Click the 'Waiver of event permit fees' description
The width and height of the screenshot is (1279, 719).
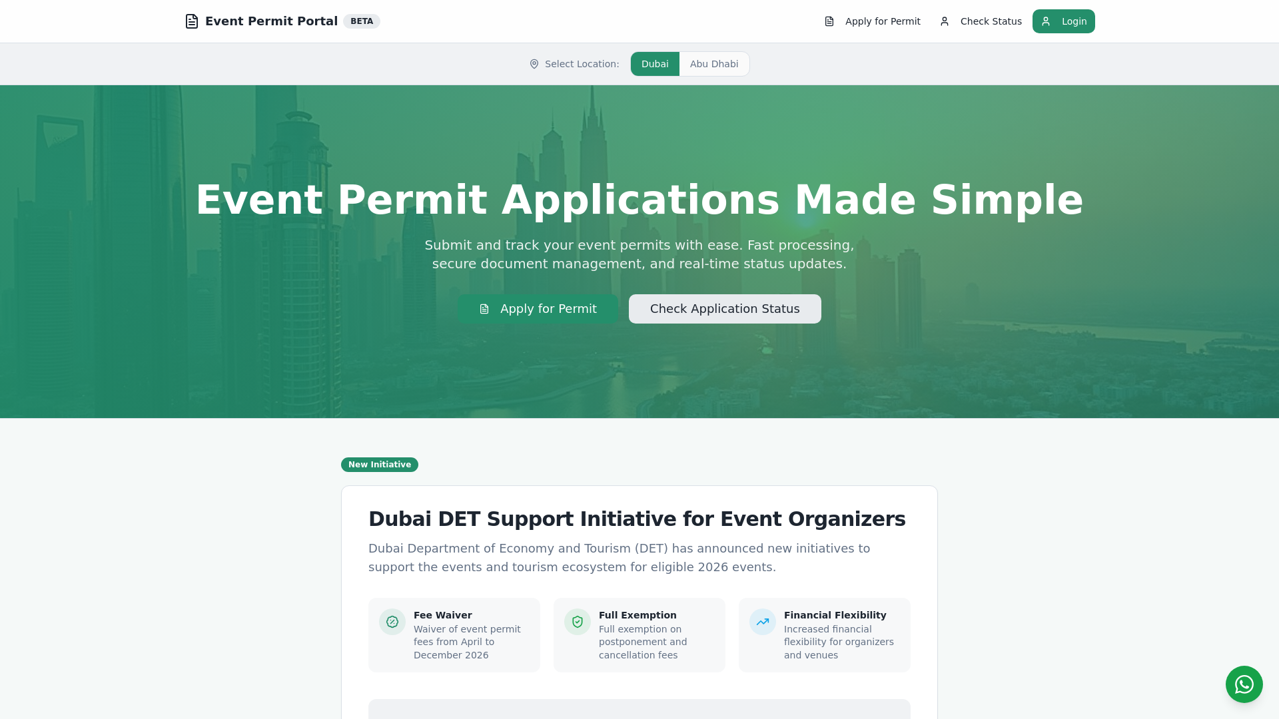coord(467,642)
